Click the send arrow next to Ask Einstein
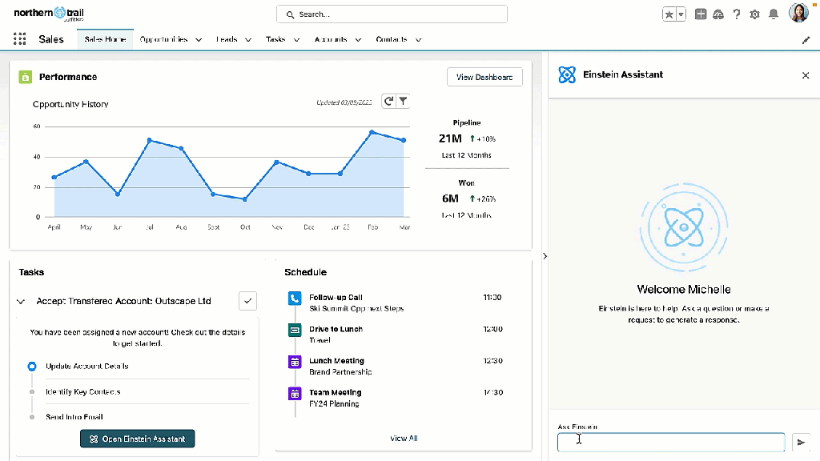Image resolution: width=820 pixels, height=461 pixels. 801,442
